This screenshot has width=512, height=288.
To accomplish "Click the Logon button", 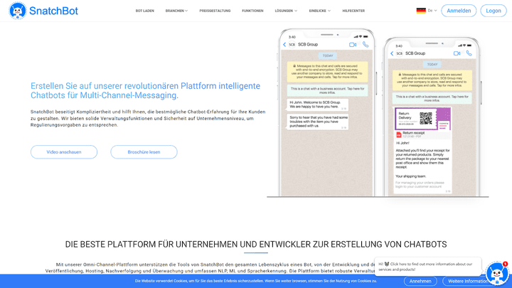I will coord(493,11).
